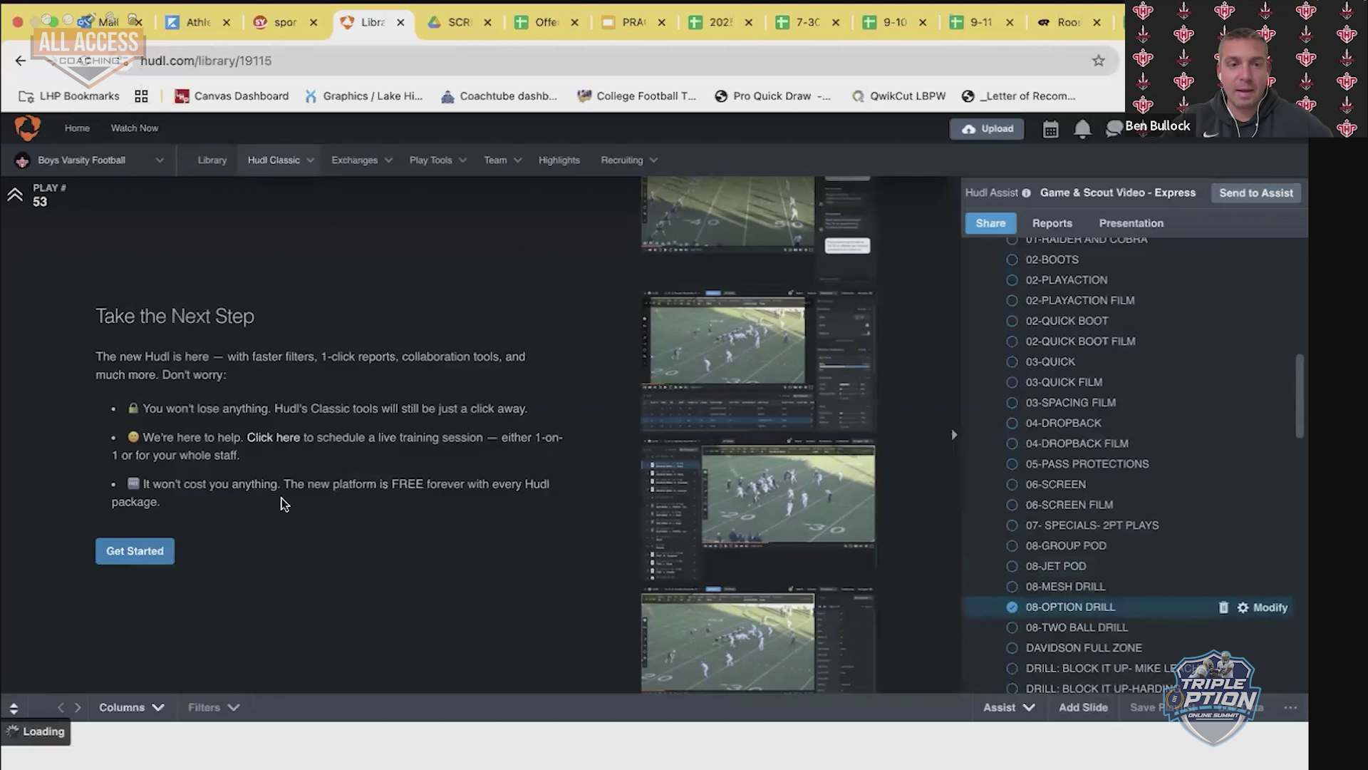The height and width of the screenshot is (770, 1368).
Task: Switch to the Reports tab
Action: (1052, 223)
